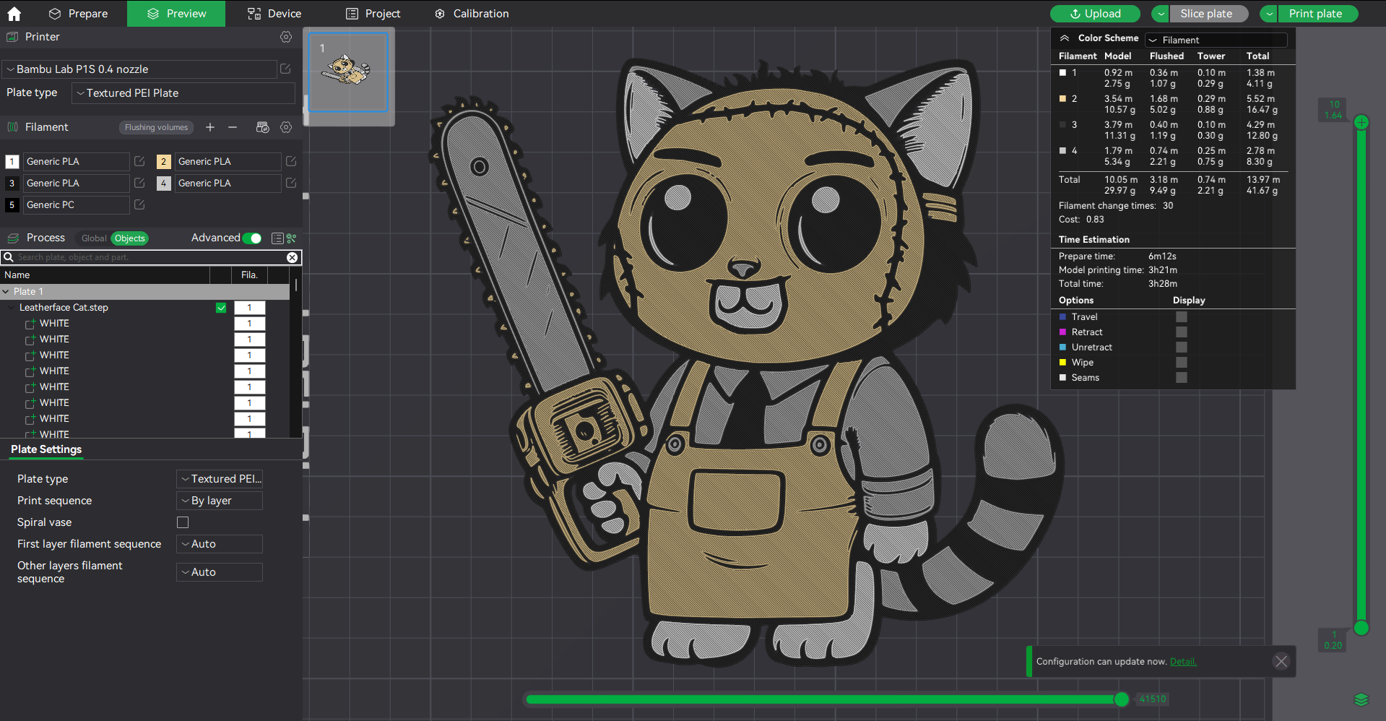Add a pause at top layer handle
The height and width of the screenshot is (721, 1386).
[1361, 123]
